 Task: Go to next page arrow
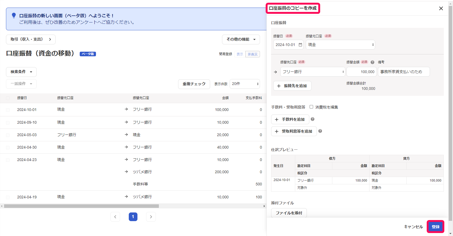pos(151,217)
